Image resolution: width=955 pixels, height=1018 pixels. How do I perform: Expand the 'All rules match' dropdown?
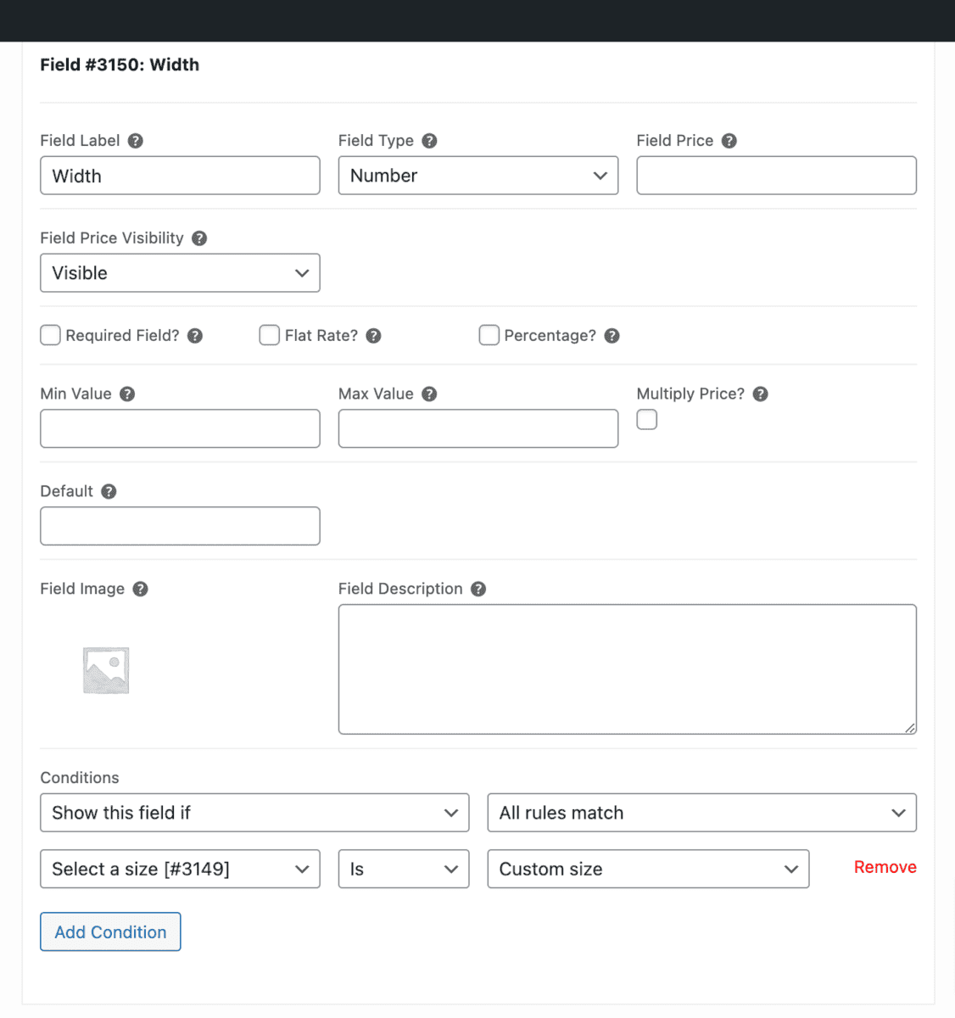click(x=702, y=813)
